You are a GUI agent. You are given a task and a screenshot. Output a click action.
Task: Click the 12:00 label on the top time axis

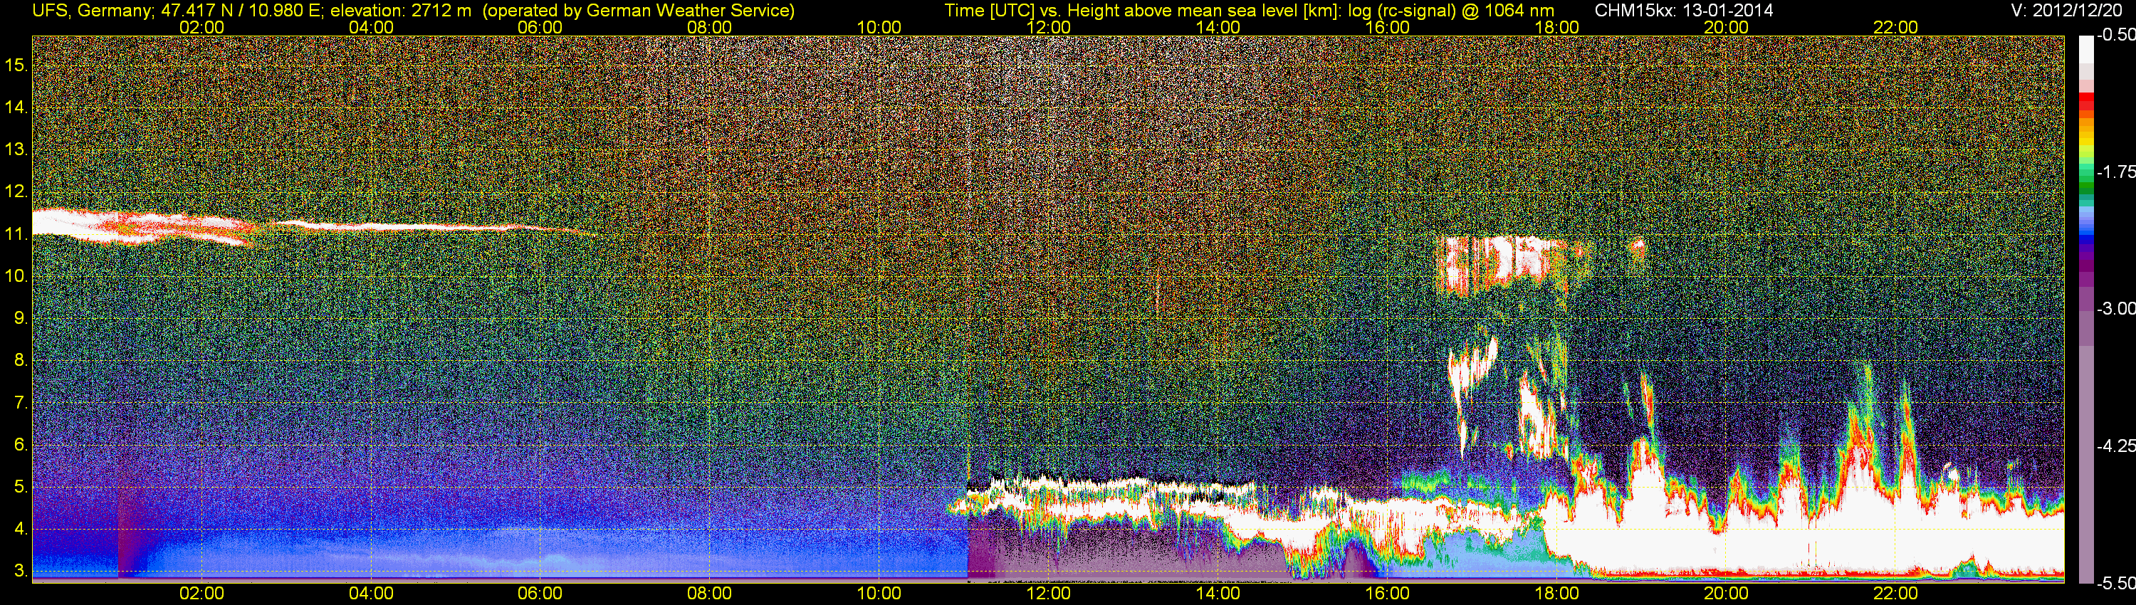[x=1048, y=27]
